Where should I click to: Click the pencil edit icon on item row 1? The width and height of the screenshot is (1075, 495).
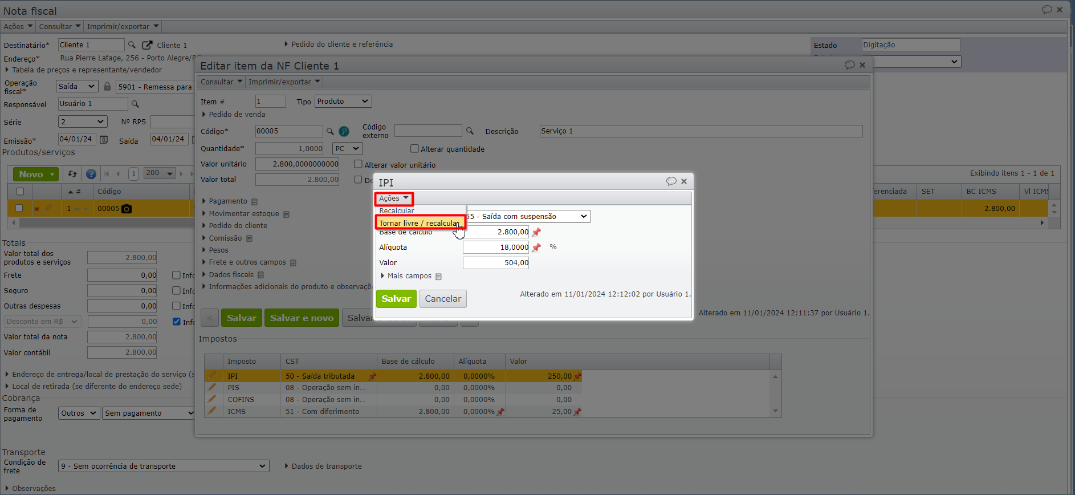pos(48,208)
